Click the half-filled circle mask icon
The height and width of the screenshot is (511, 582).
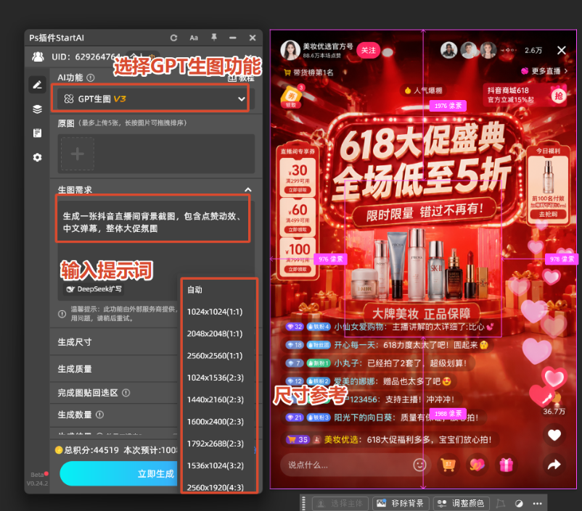[519, 503]
